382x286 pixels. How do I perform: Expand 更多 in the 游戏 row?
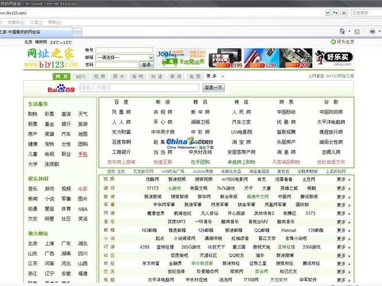pos(343,188)
